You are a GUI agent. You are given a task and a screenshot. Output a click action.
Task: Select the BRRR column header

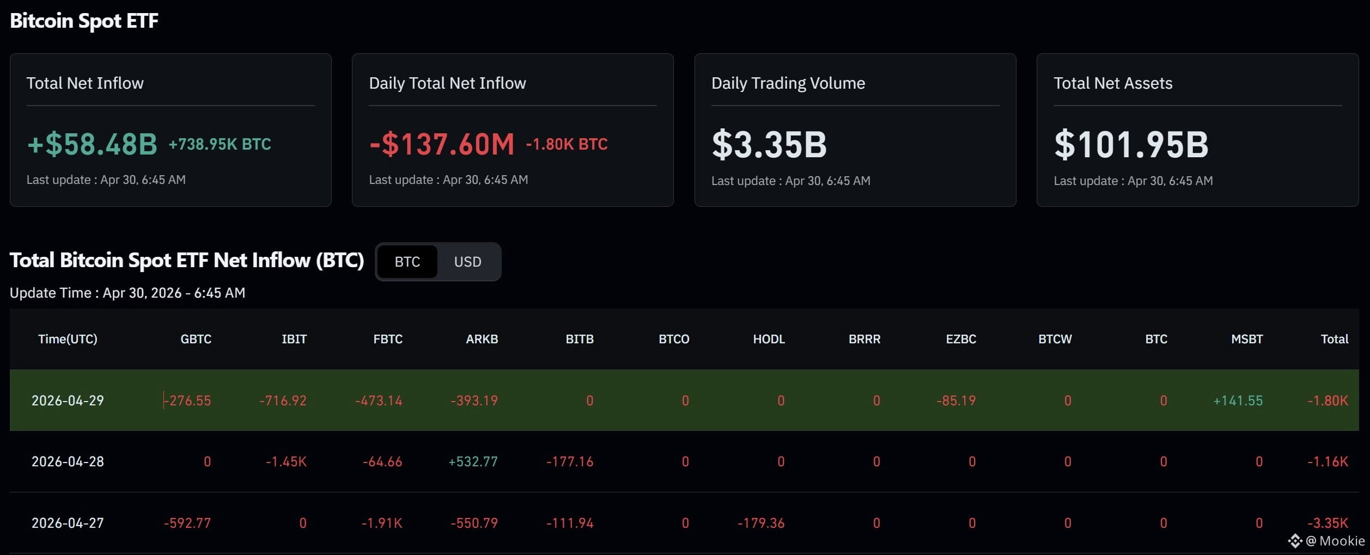864,339
